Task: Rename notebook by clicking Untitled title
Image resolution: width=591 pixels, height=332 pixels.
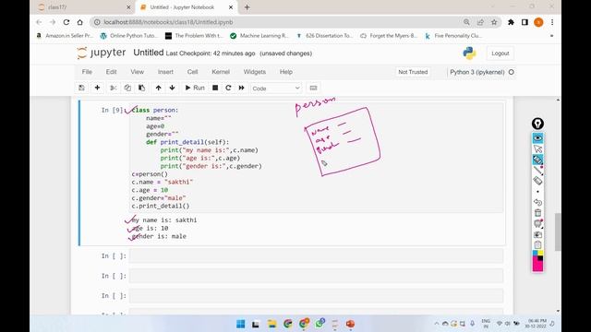Action: tap(149, 53)
